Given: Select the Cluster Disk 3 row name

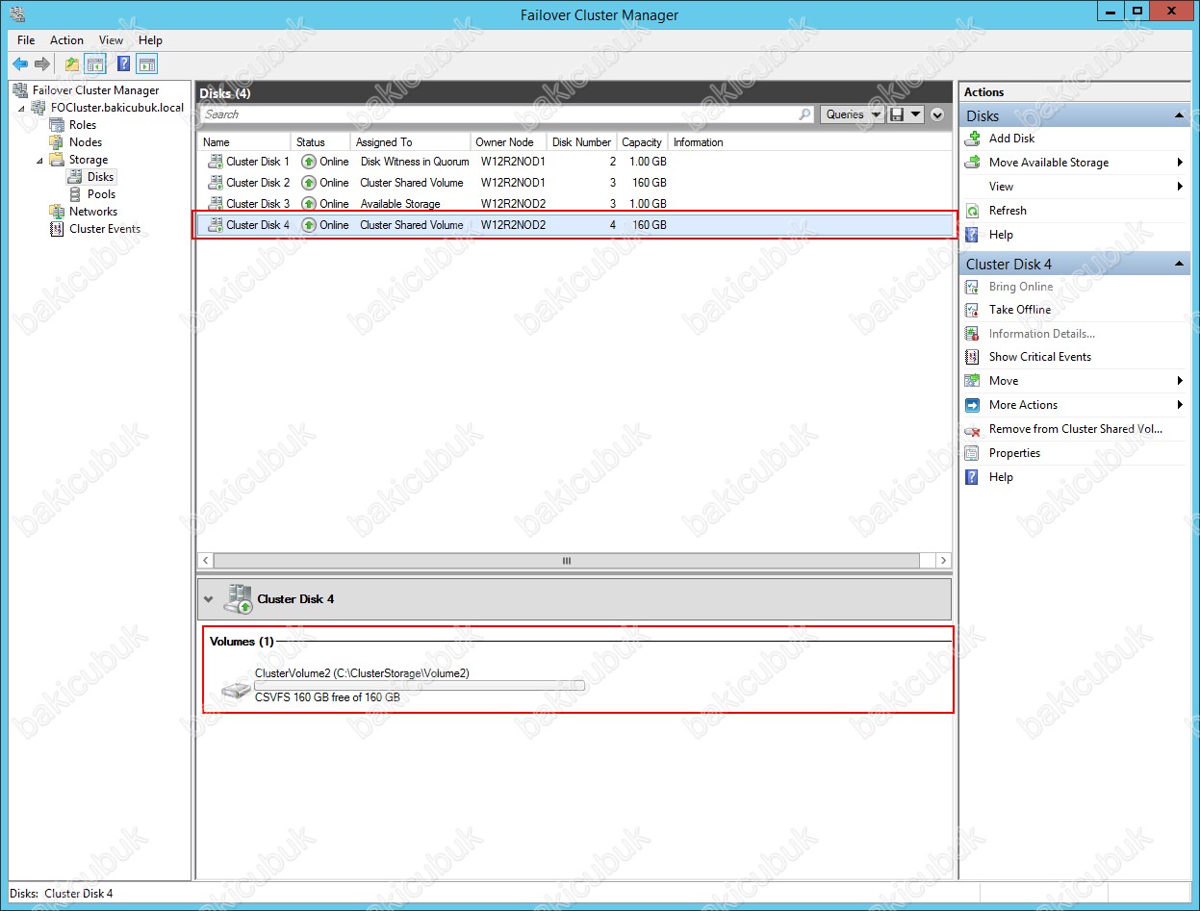Looking at the screenshot, I should point(258,204).
